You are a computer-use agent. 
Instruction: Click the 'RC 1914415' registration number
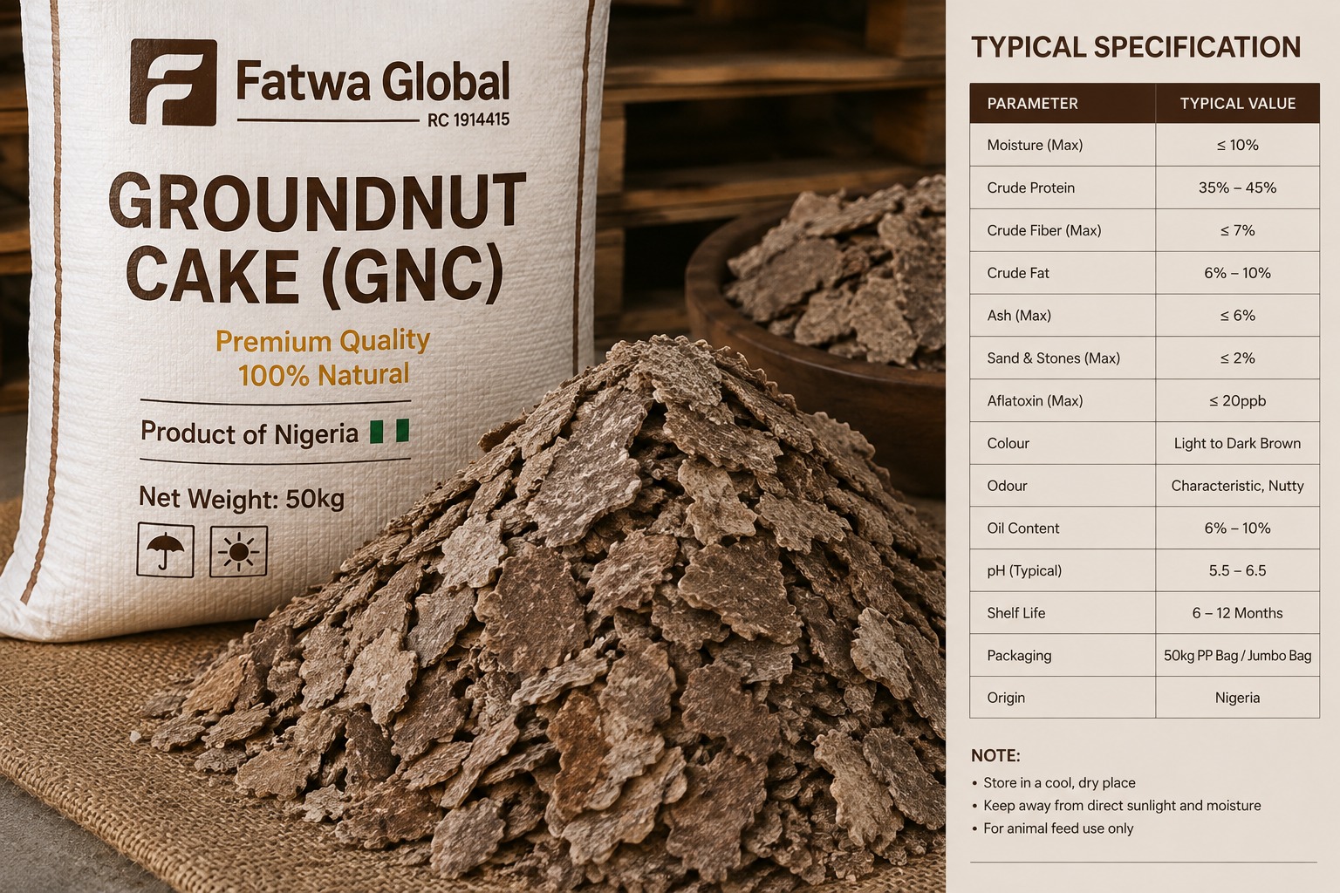click(468, 120)
